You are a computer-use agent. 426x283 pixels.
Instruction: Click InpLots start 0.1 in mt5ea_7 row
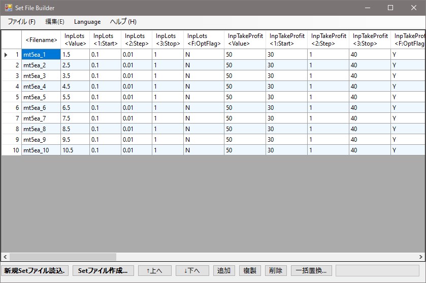click(105, 118)
